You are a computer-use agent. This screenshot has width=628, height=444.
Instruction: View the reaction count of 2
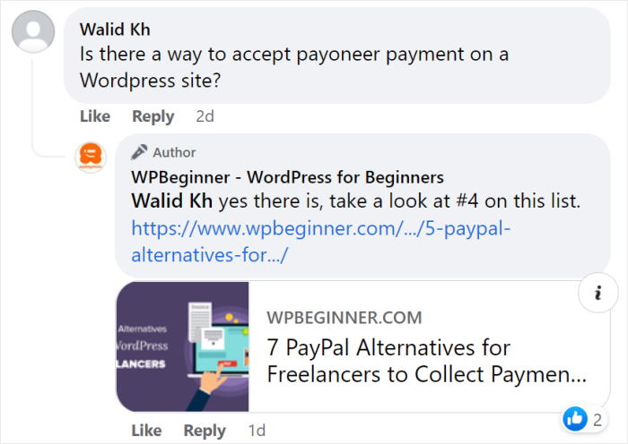[x=597, y=420]
